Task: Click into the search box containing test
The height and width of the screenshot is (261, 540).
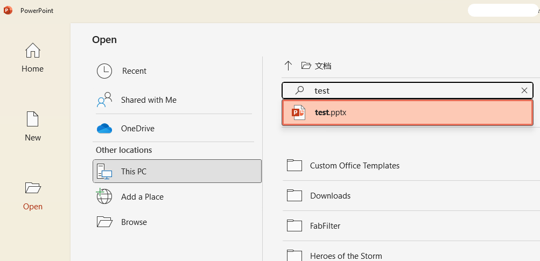Action: pyautogui.click(x=408, y=90)
